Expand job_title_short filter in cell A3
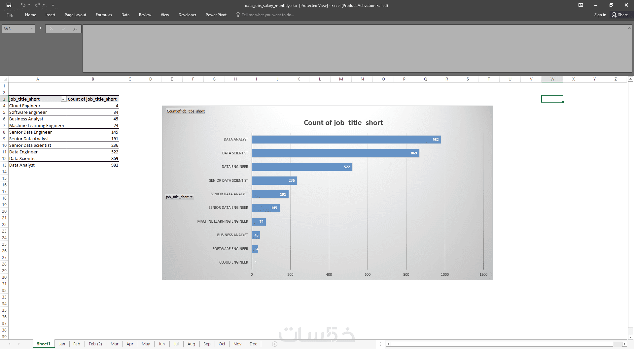This screenshot has height=349, width=634. click(63, 99)
